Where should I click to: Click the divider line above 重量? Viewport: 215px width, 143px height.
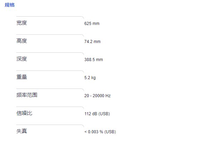49,70
